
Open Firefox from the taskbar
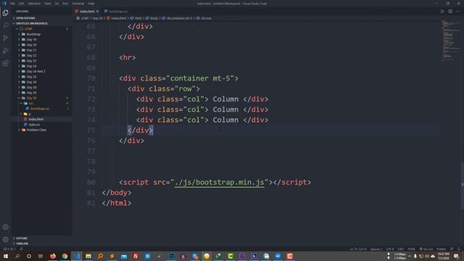pyautogui.click(x=53, y=256)
